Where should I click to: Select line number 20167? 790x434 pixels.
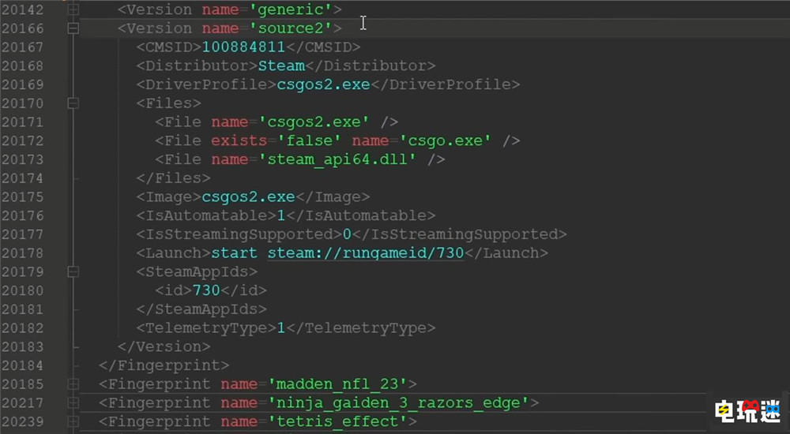[23, 47]
